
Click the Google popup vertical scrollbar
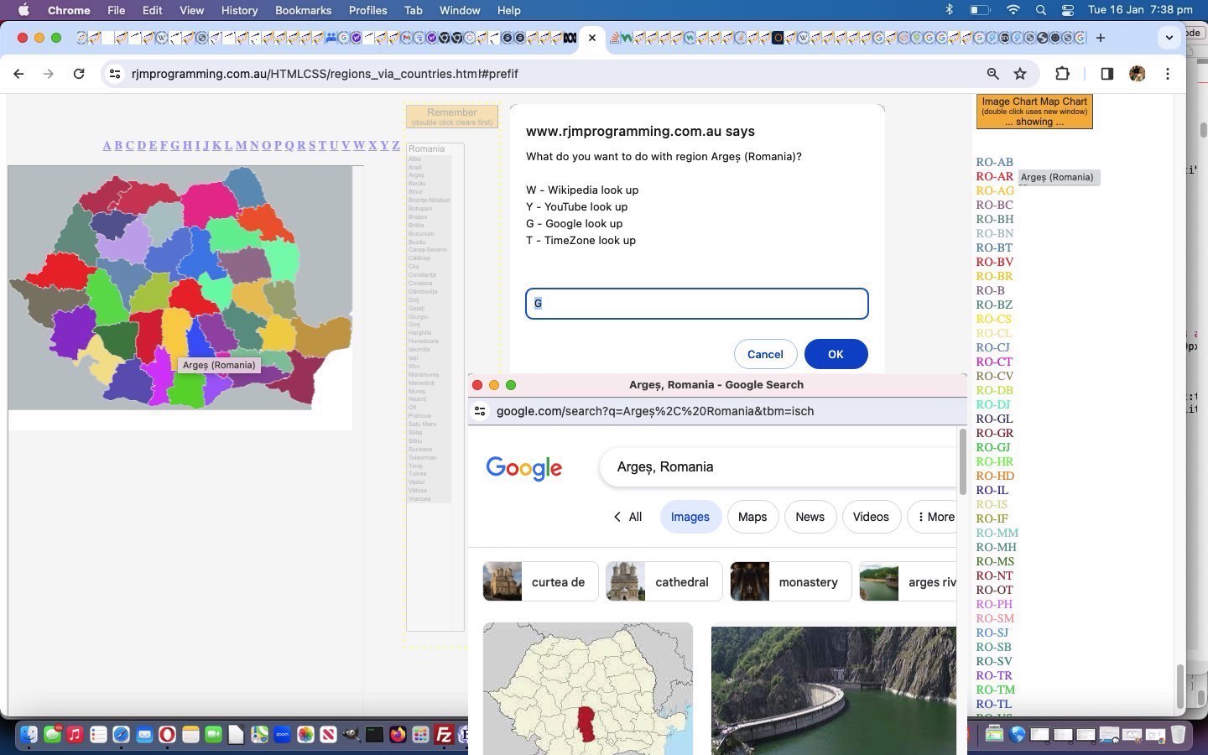[962, 461]
